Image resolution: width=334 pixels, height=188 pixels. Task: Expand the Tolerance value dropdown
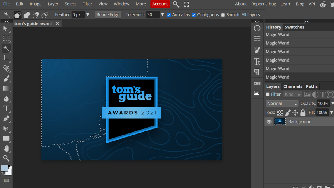pyautogui.click(x=162, y=14)
